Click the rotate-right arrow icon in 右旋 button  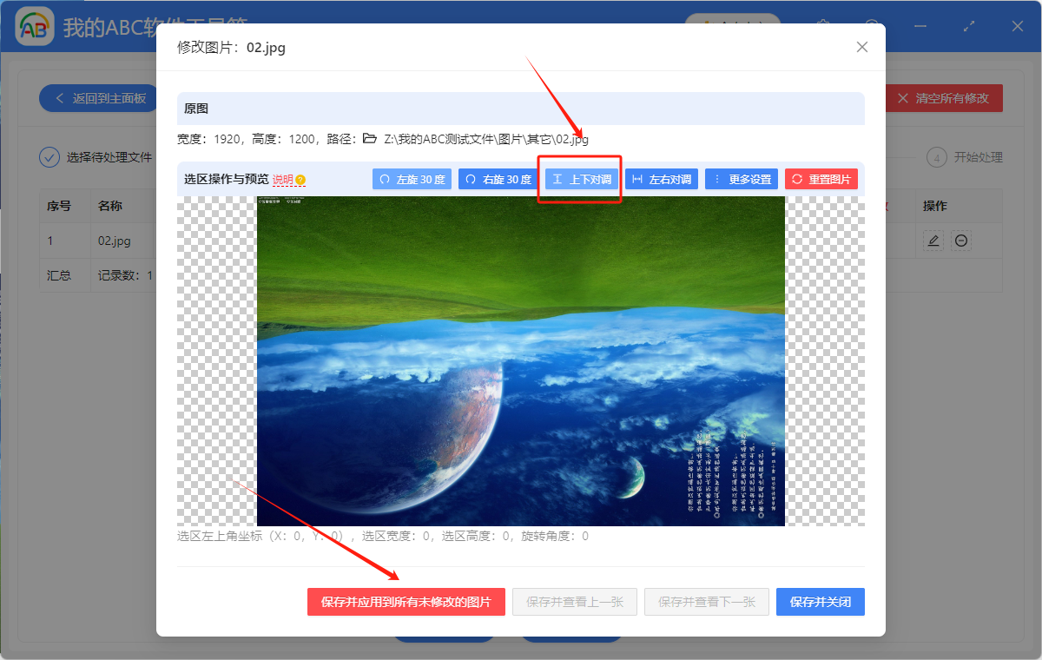pos(471,179)
